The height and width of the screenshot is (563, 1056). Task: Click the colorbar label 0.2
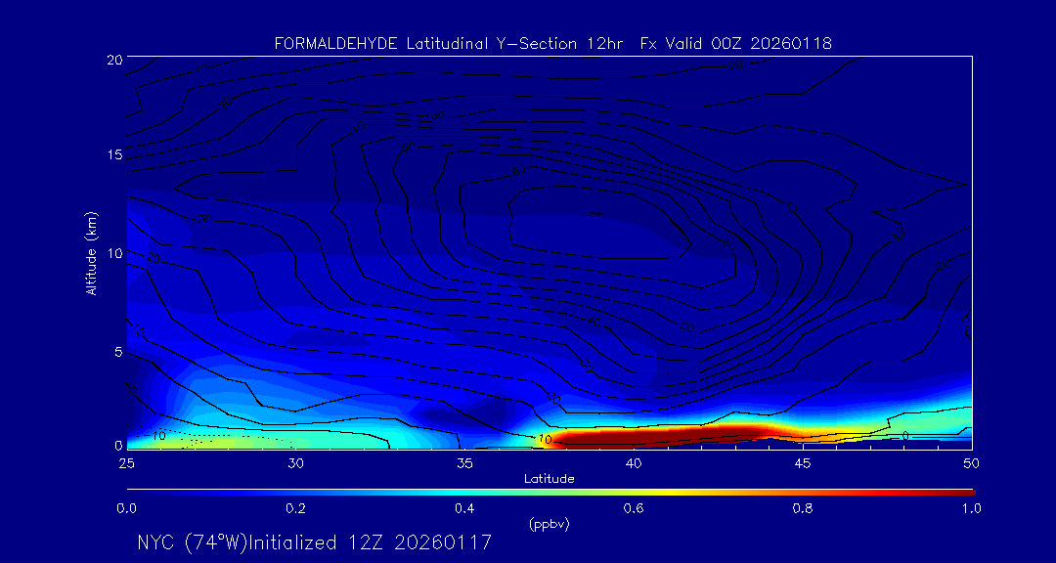[x=295, y=508]
